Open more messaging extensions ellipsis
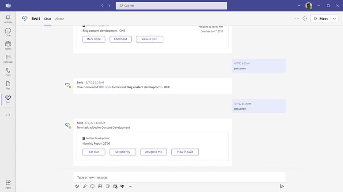The image size is (343, 192). (x=130, y=186)
